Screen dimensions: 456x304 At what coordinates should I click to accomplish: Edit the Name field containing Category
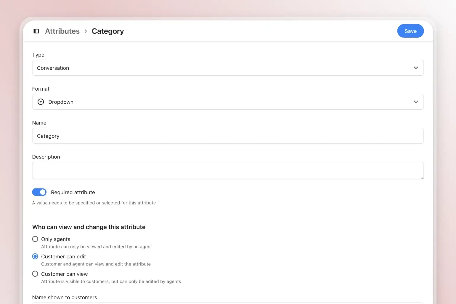coord(228,136)
